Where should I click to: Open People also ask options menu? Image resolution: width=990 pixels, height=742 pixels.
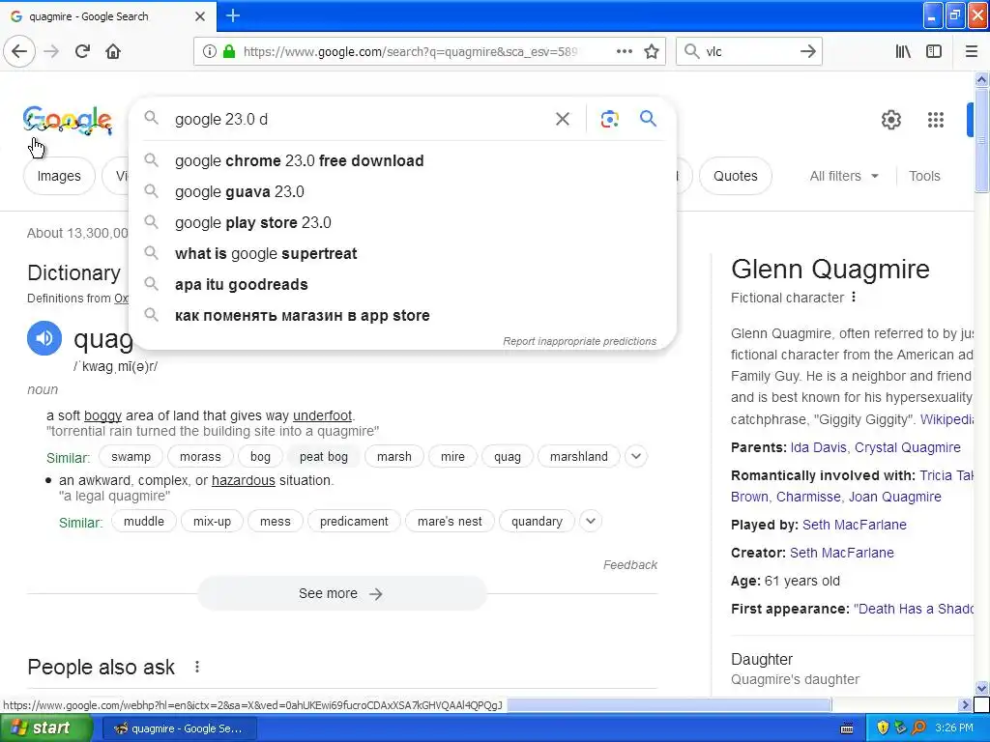(197, 667)
